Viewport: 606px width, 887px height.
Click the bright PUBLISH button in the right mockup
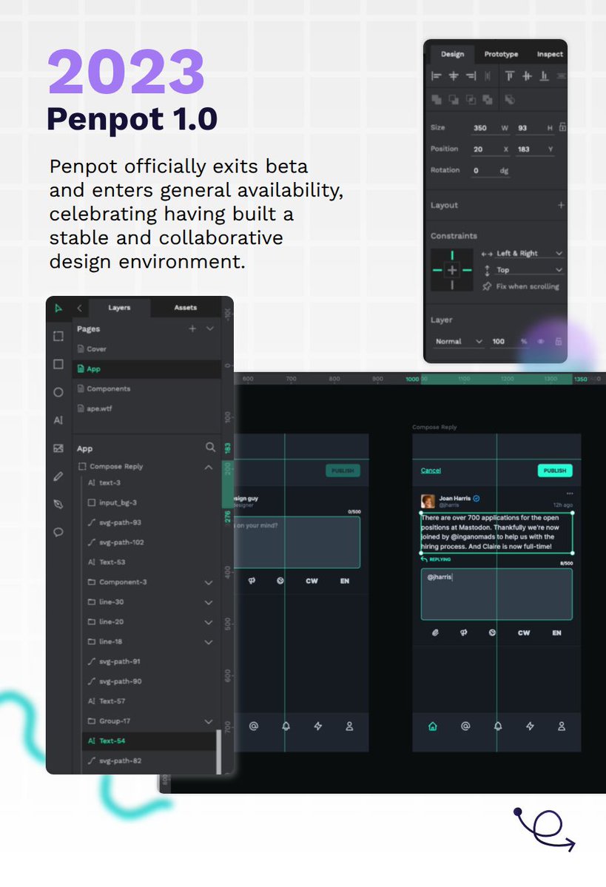[x=554, y=470]
